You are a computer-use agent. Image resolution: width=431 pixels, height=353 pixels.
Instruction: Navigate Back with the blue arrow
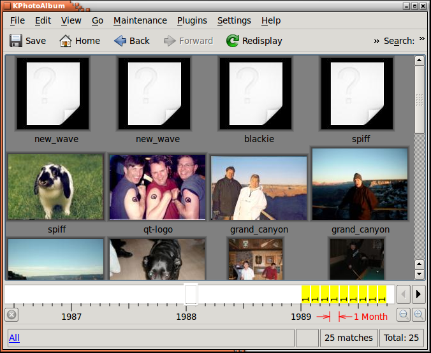(132, 41)
